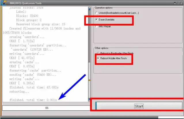
Task: Click the "Other options" group label
Action: (x=102, y=48)
